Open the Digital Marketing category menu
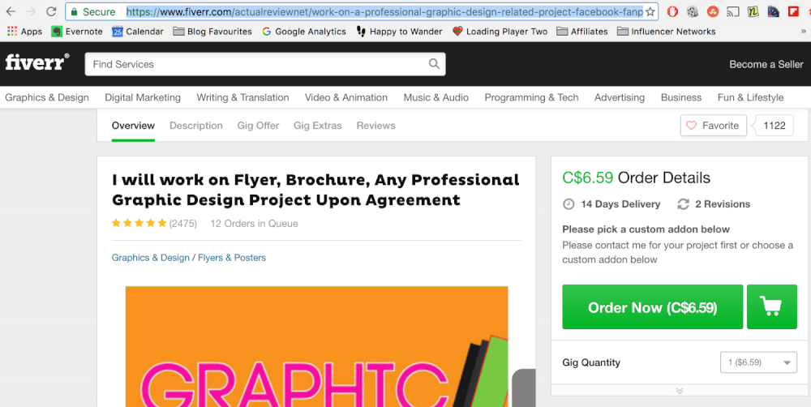Image resolution: width=811 pixels, height=407 pixels. [143, 97]
